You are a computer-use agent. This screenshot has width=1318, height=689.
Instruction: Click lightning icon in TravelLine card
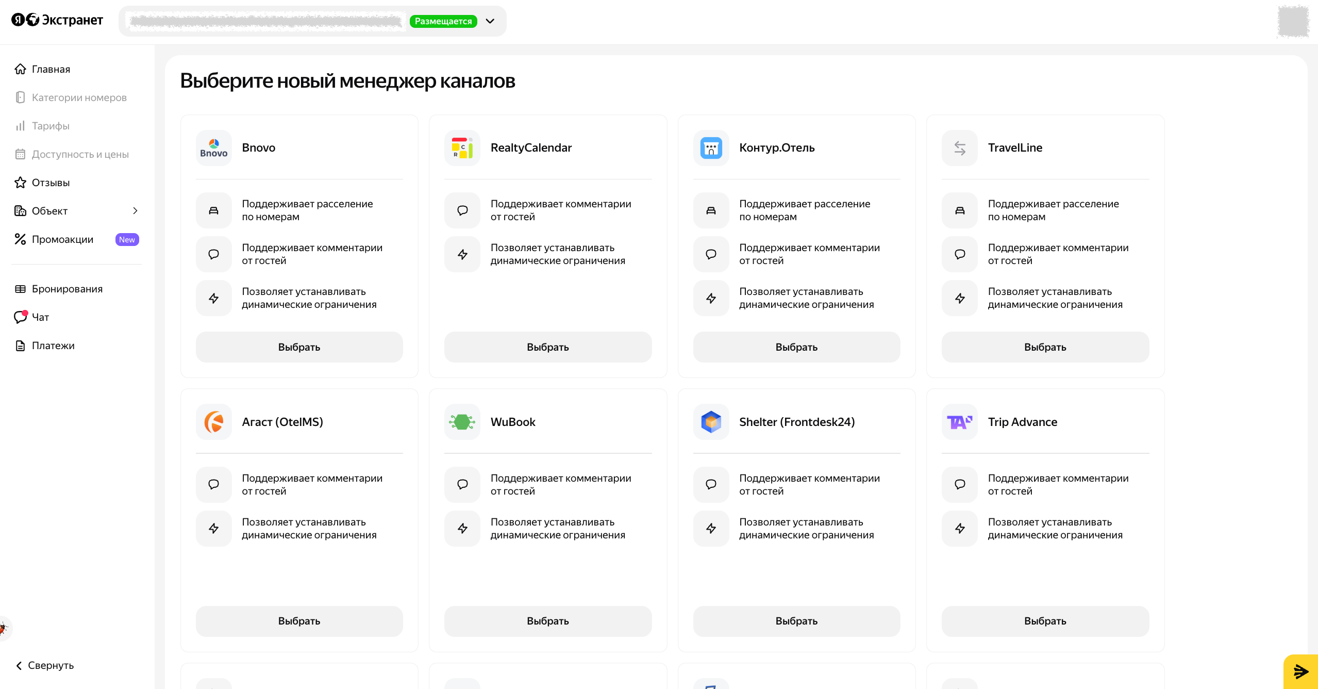(960, 298)
